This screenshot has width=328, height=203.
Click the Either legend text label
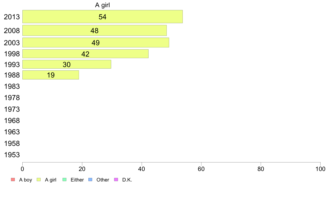click(77, 180)
